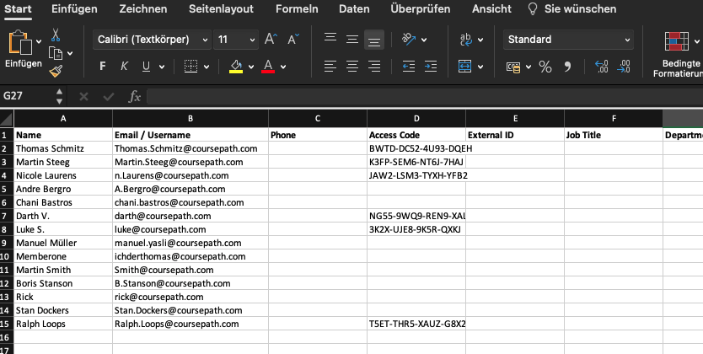
Task: Toggle italic formatting K button
Action: (124, 67)
